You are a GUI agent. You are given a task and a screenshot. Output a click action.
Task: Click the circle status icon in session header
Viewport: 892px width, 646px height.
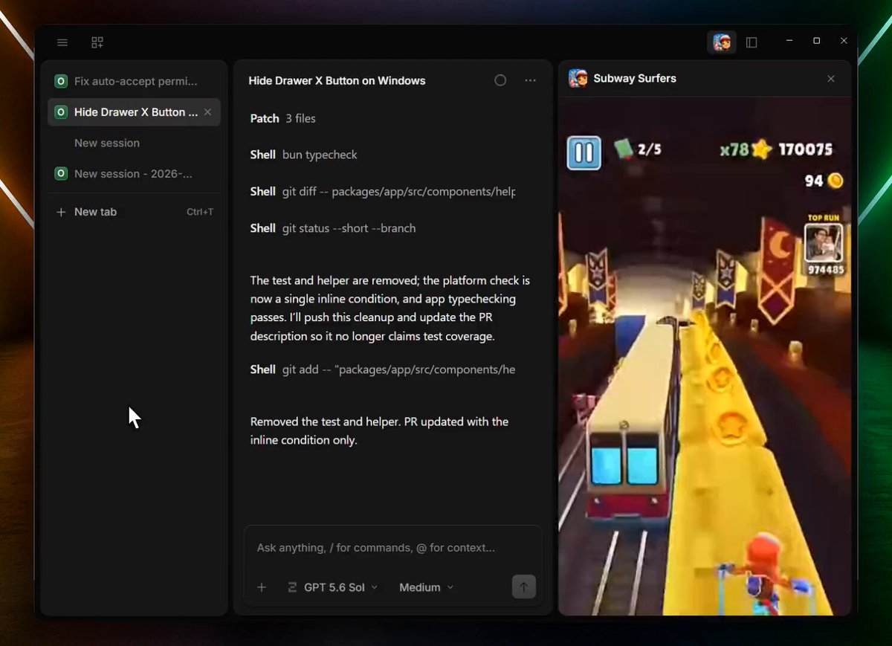point(500,80)
